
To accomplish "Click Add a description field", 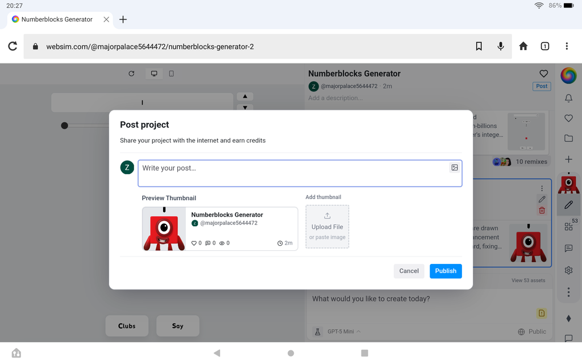I will (335, 98).
